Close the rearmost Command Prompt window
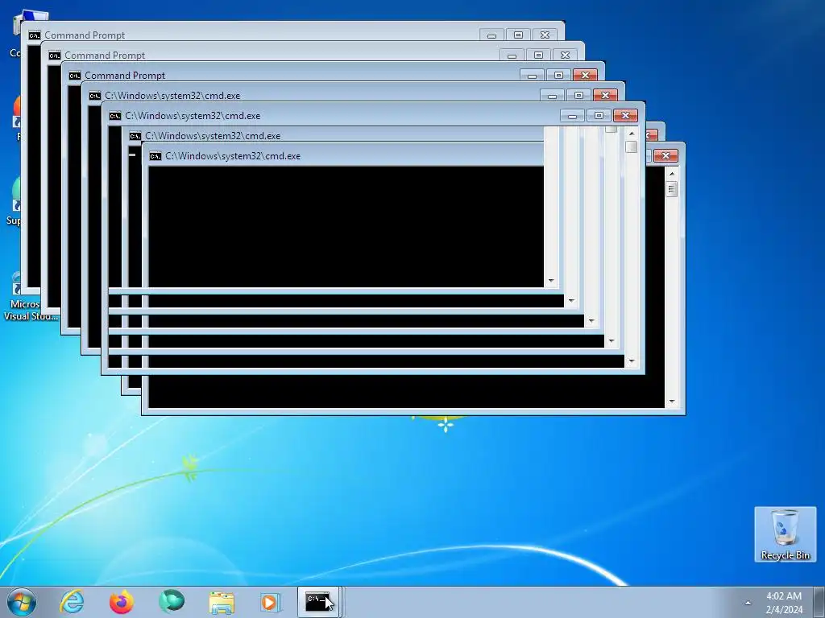This screenshot has width=825, height=618. pyautogui.click(x=545, y=35)
